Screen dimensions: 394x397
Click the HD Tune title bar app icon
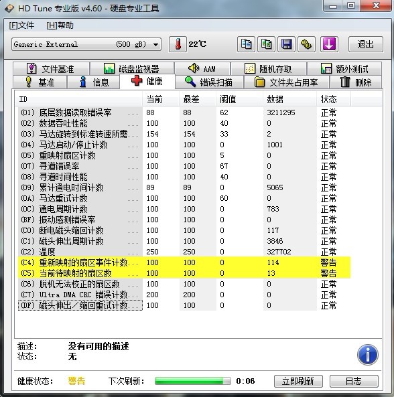click(9, 8)
